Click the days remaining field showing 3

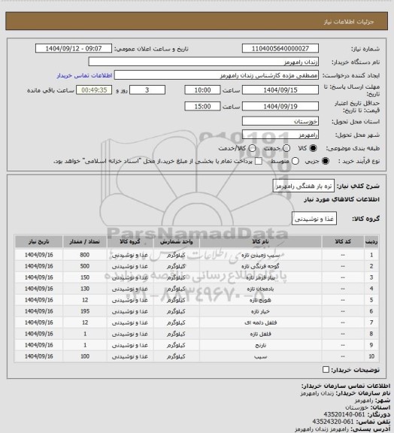pos(147,90)
